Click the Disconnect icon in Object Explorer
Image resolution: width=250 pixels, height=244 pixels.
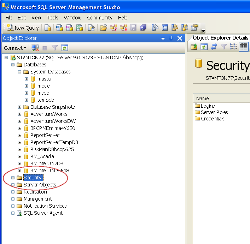point(35,48)
